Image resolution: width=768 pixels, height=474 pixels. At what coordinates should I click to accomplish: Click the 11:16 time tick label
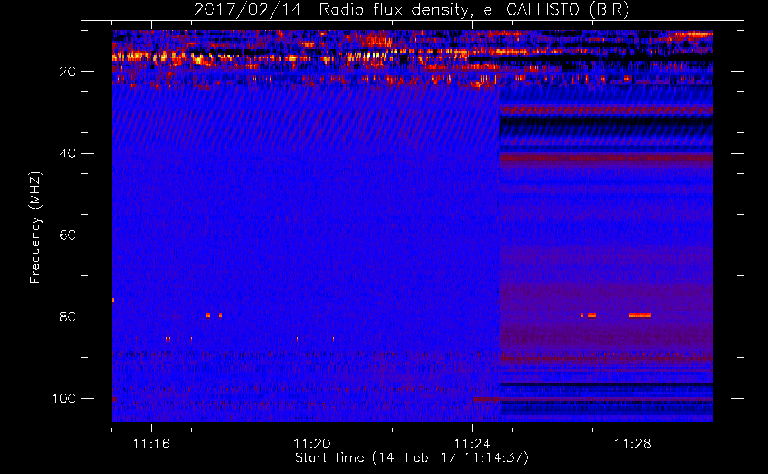(151, 444)
